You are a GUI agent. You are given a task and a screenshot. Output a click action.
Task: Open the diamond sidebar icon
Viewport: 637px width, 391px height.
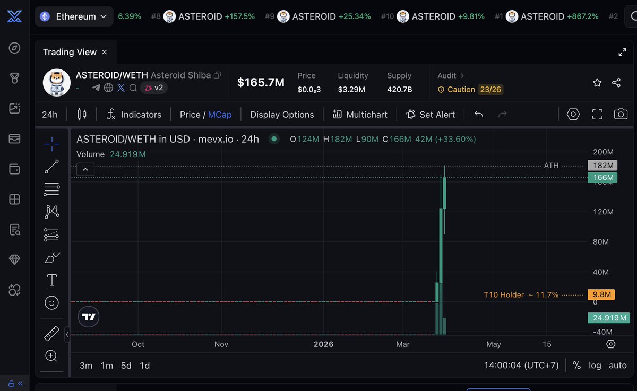(x=14, y=260)
